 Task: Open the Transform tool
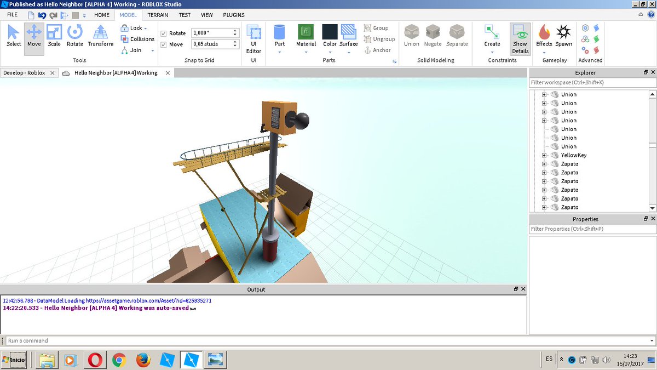[x=101, y=36]
